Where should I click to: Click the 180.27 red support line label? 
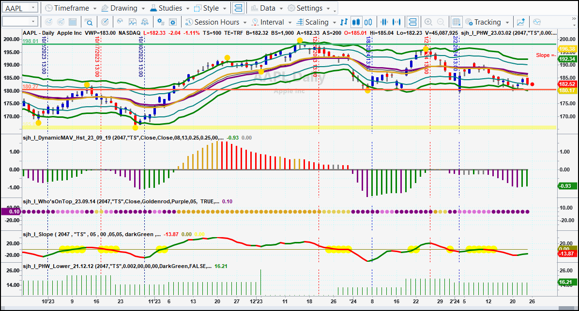pyautogui.click(x=30, y=86)
